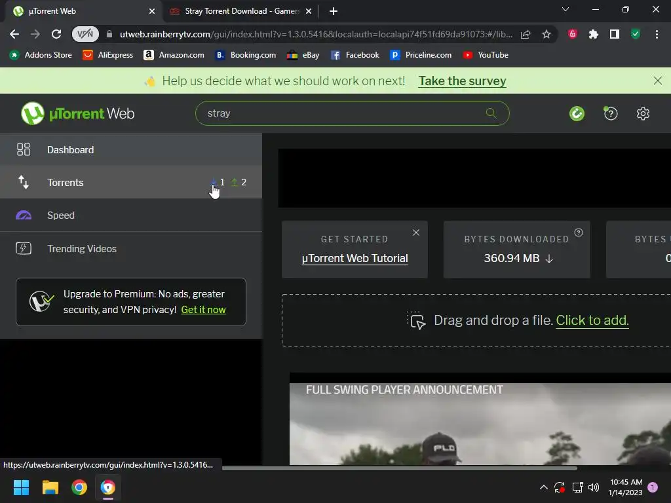The height and width of the screenshot is (503, 671).
Task: Go to Dashboard in sidebar
Action: (131, 149)
